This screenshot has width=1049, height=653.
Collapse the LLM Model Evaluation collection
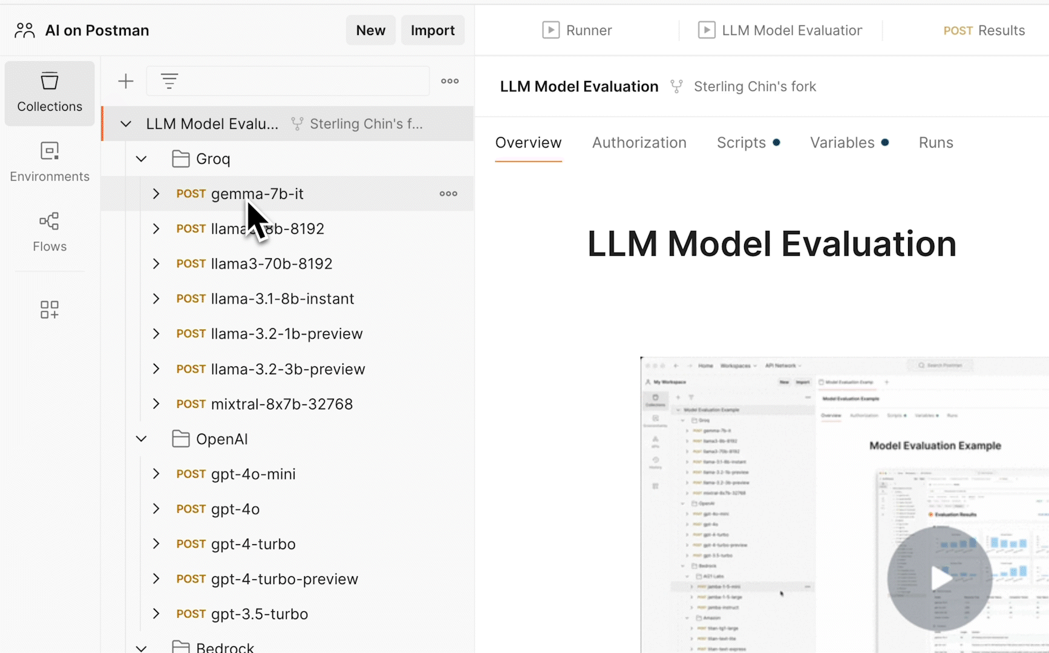coord(126,124)
